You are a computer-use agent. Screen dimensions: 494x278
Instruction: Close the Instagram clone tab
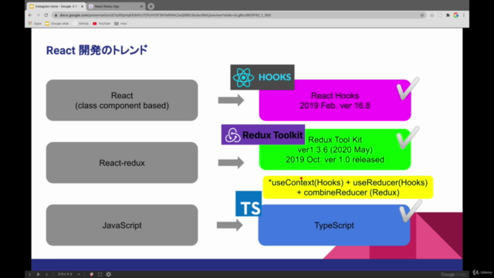[83, 6]
